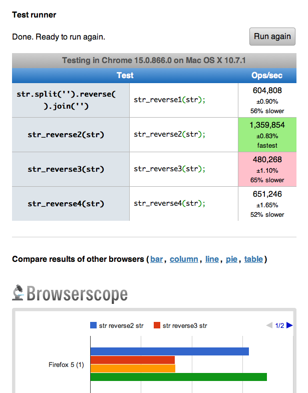Click the red str reverse3 str legend swatch
This screenshot has width=308, height=393.
157,325
